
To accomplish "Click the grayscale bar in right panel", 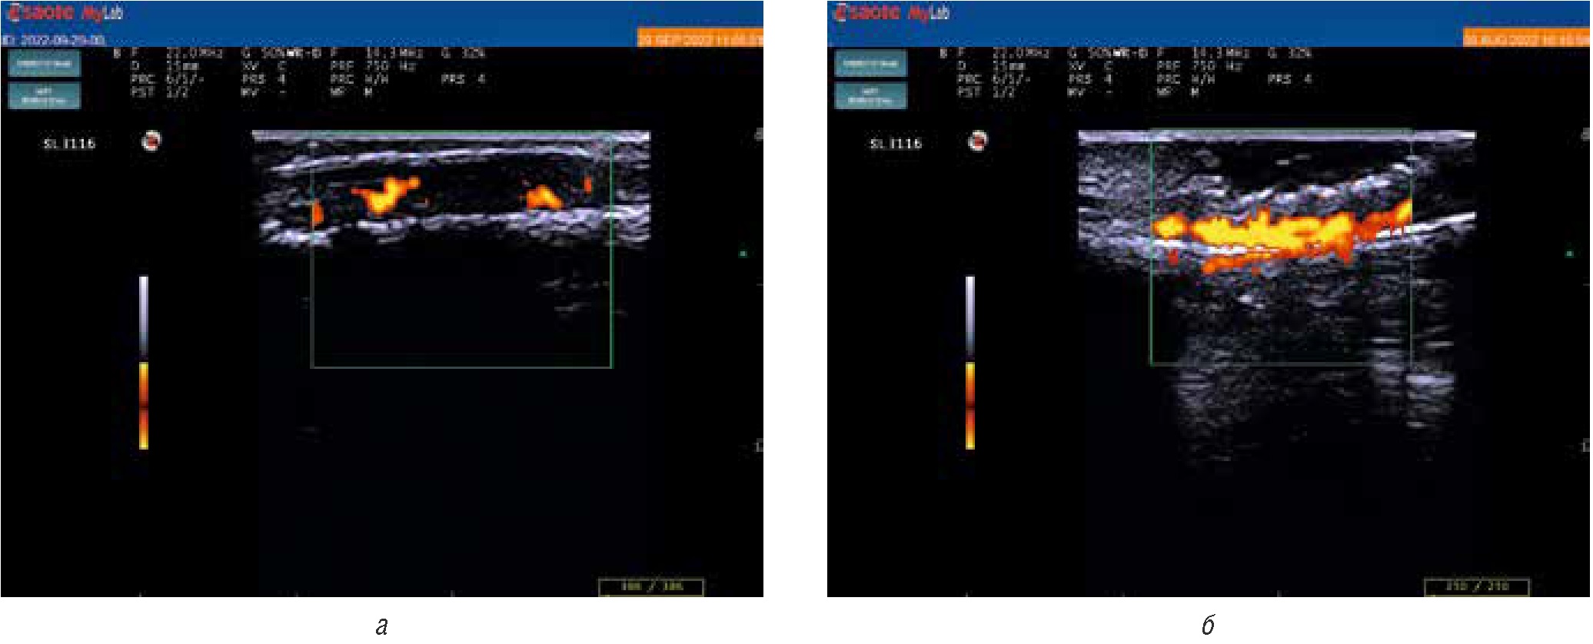I will (x=969, y=315).
